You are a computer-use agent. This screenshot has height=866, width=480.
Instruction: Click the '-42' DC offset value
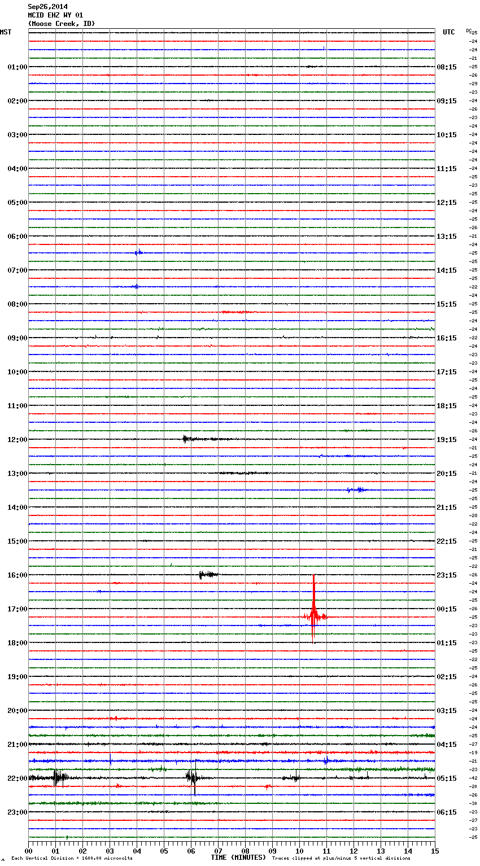(473, 778)
